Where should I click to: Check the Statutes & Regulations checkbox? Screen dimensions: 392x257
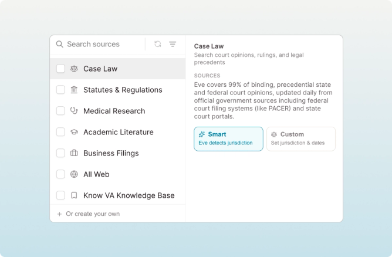[x=60, y=90]
